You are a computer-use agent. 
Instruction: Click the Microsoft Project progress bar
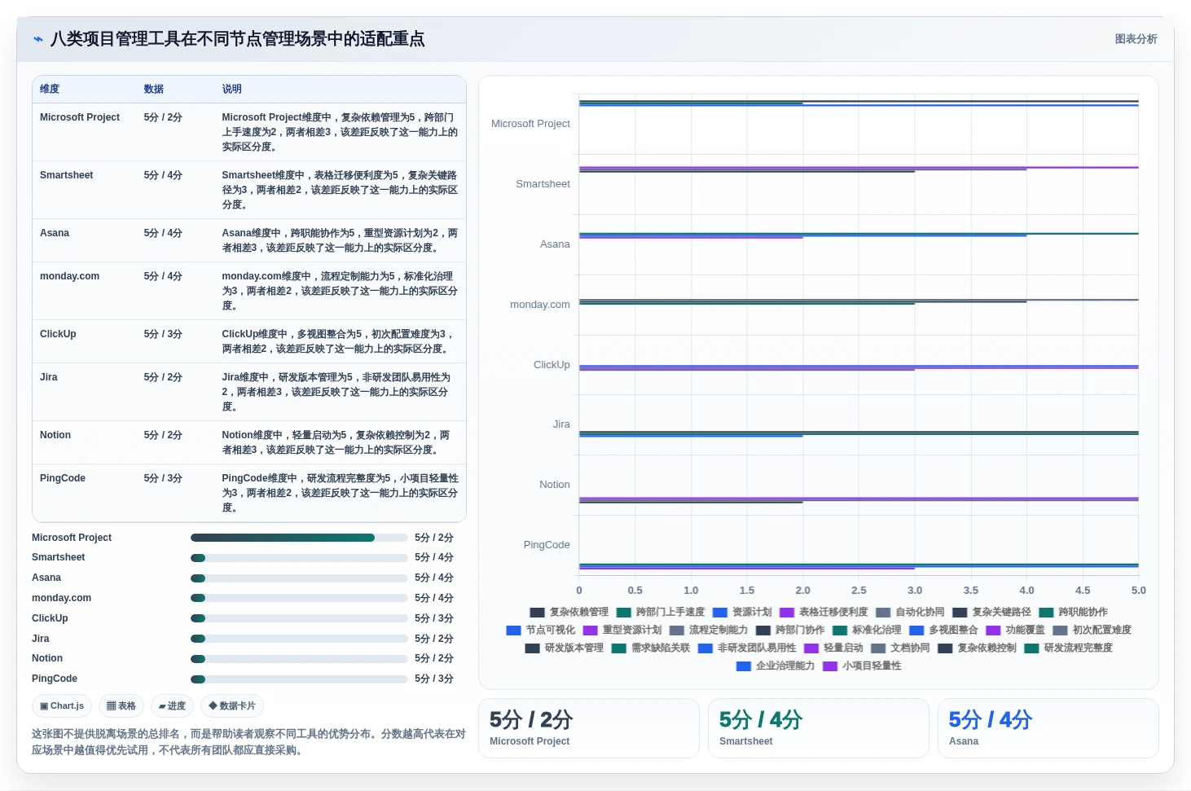(299, 538)
